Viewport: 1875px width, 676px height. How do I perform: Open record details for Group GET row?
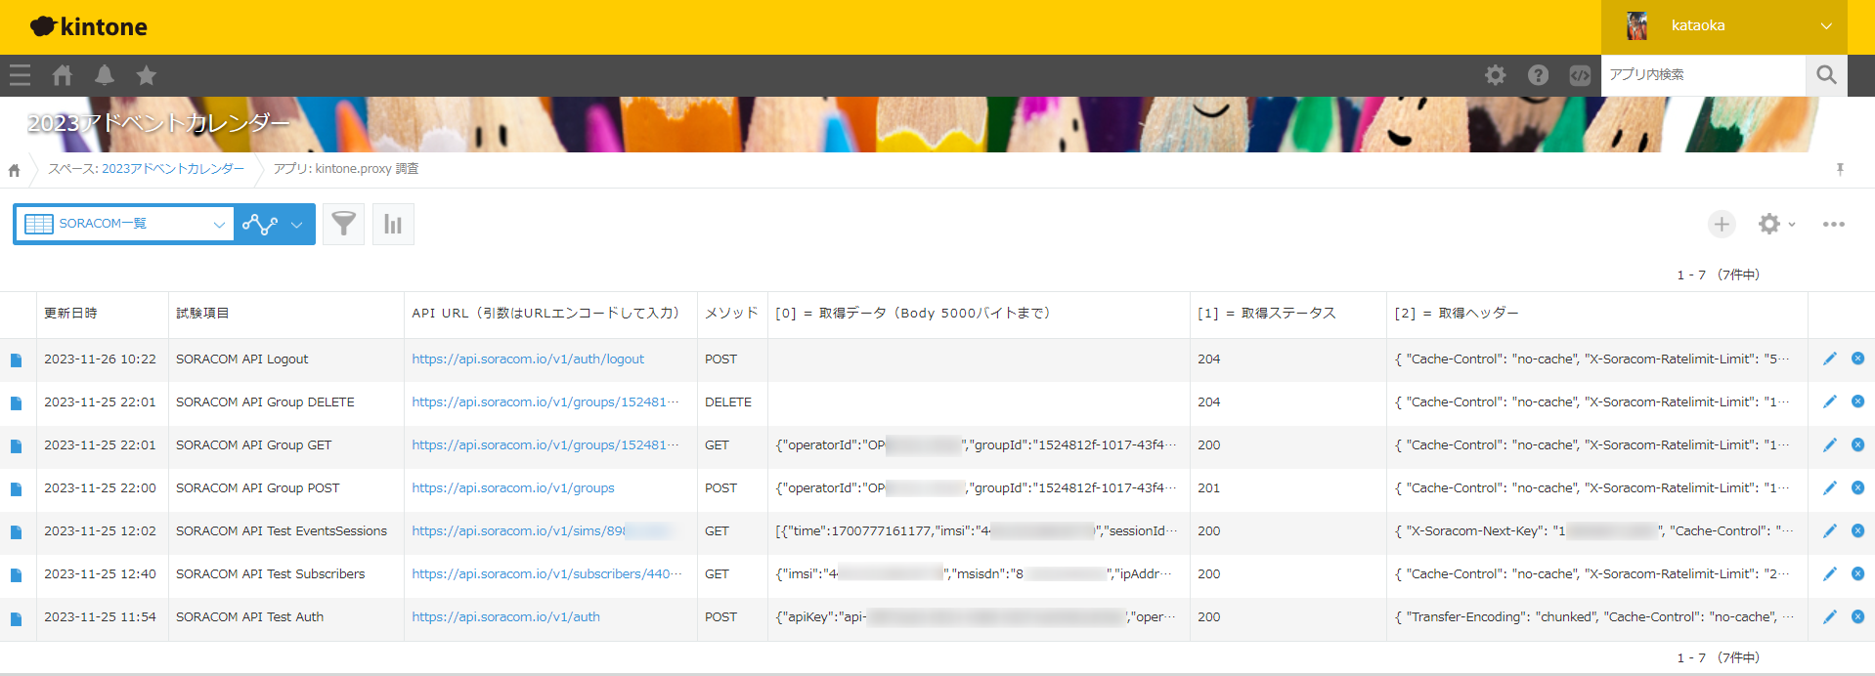pos(16,445)
